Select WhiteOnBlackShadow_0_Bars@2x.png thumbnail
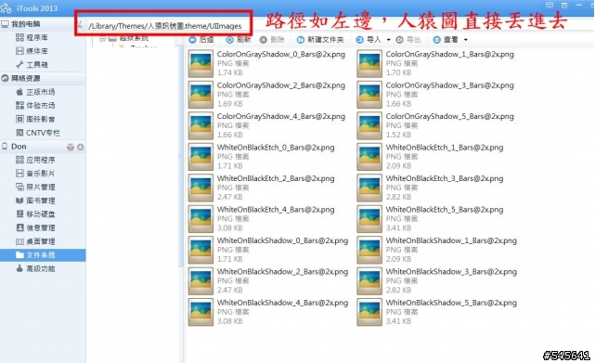 point(200,250)
